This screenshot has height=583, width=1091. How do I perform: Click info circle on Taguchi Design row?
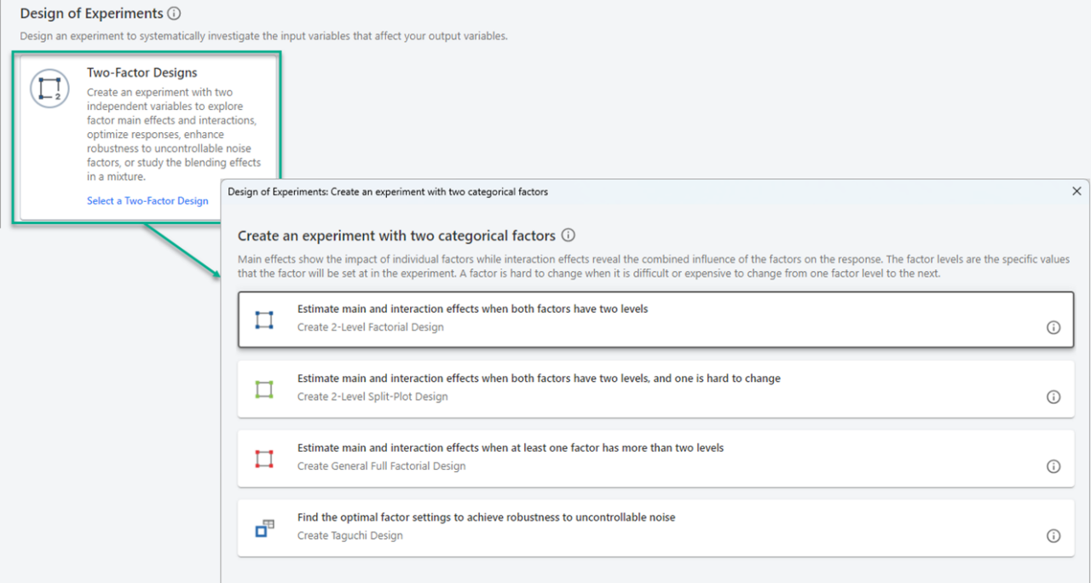coord(1053,536)
